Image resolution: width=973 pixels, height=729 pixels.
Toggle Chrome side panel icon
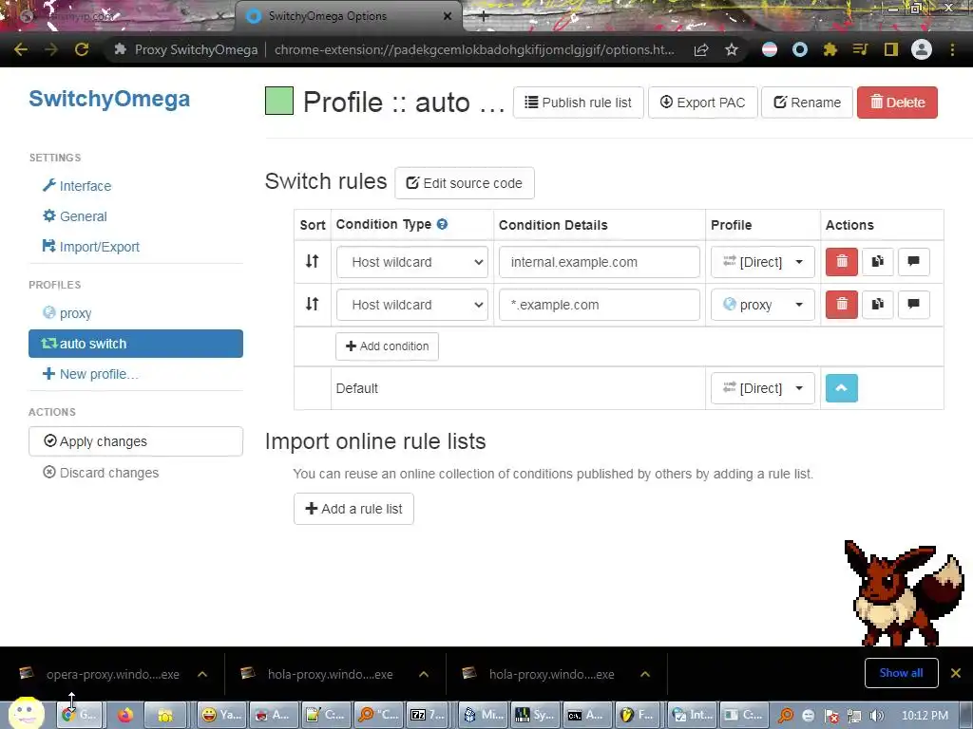(x=891, y=49)
